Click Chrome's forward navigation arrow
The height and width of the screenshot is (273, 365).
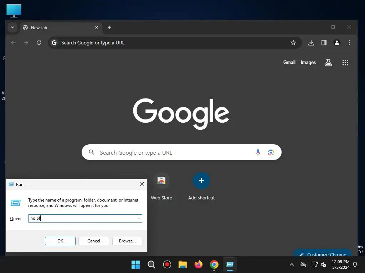[26, 43]
